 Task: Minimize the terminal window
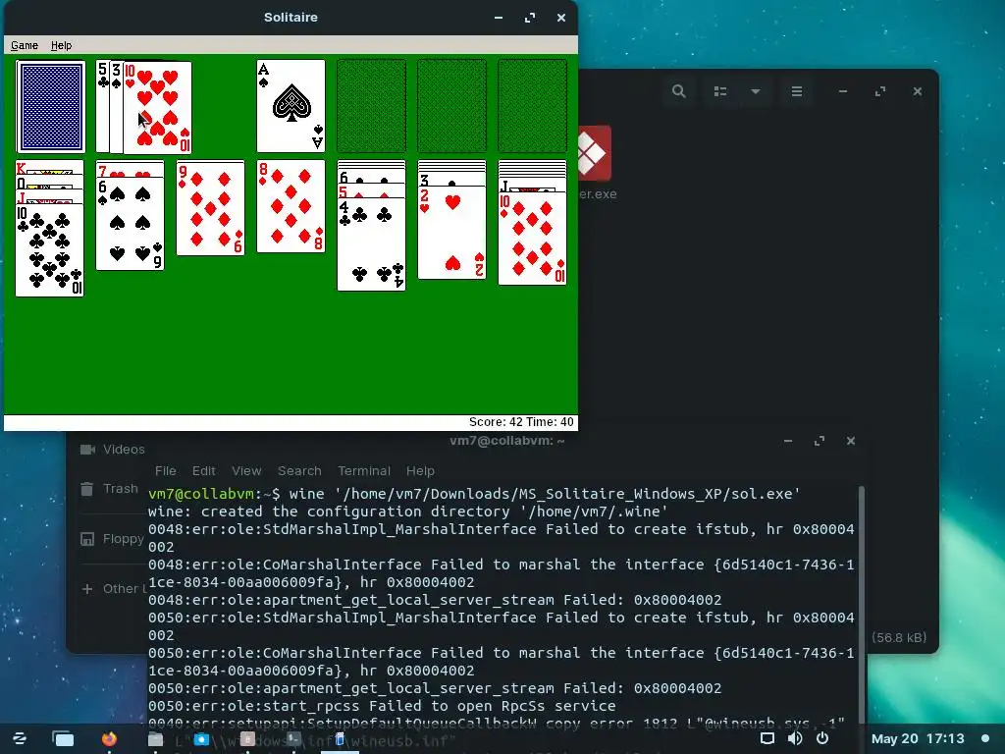point(788,441)
